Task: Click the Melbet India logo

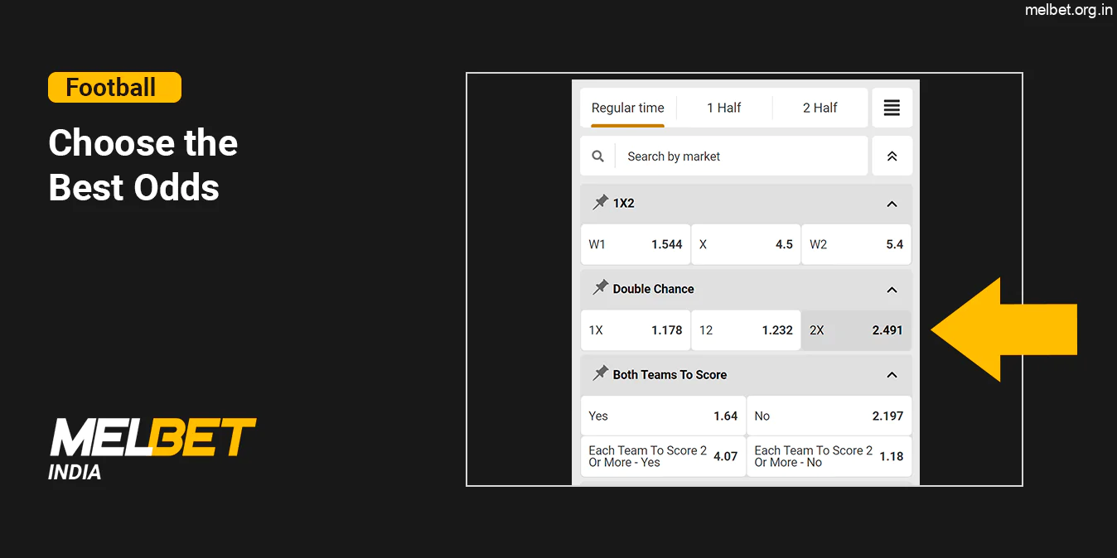Action: pos(152,447)
